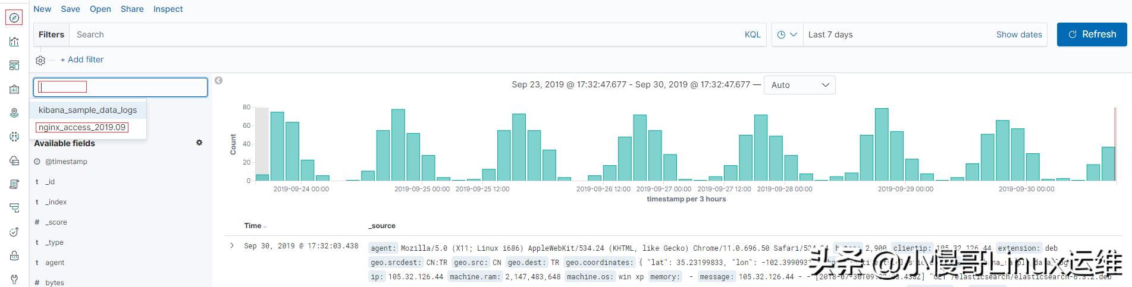Open the Visualize chart icon in sidebar
Viewport: 1132px width, 287px height.
[14, 42]
